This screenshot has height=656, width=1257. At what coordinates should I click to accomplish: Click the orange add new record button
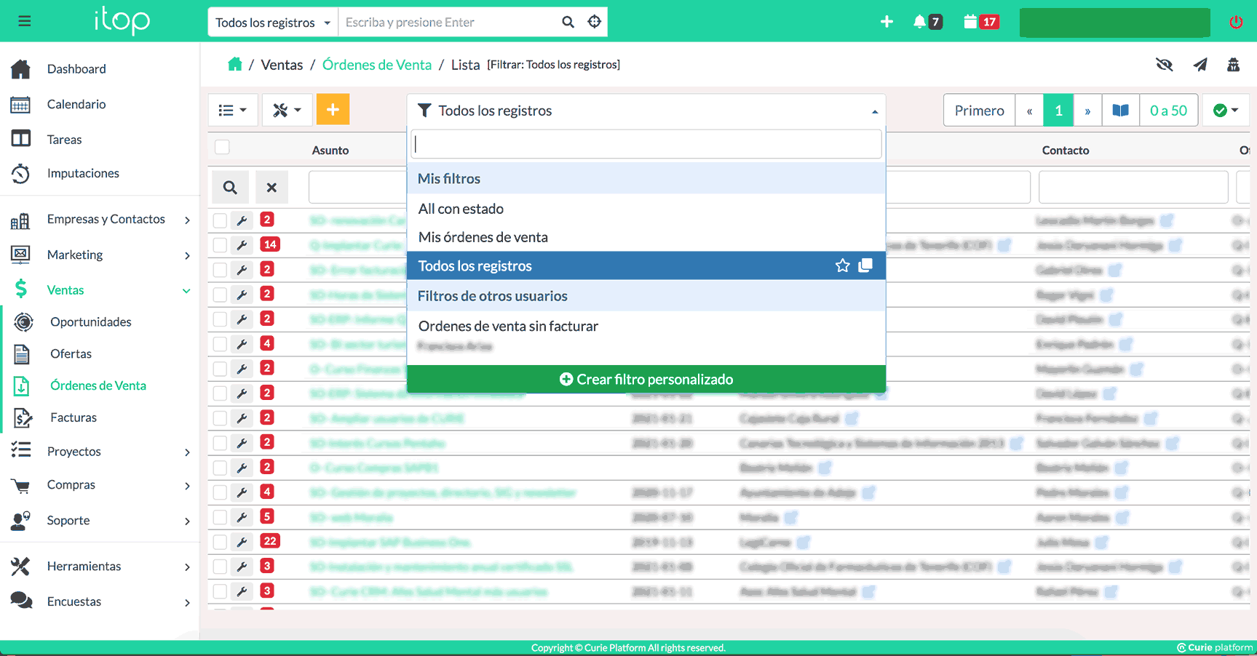333,110
